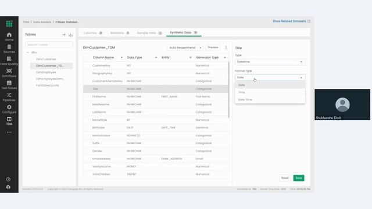
Task: Switch to the Synthetic Data tab
Action: click(x=184, y=33)
